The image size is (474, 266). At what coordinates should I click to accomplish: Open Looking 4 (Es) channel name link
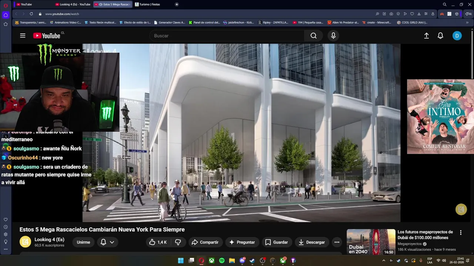pyautogui.click(x=49, y=239)
